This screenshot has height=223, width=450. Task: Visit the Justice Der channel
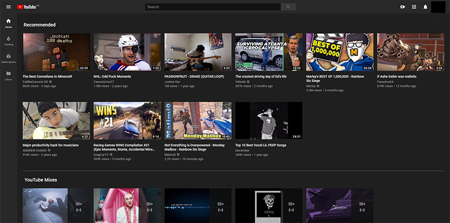(173, 81)
